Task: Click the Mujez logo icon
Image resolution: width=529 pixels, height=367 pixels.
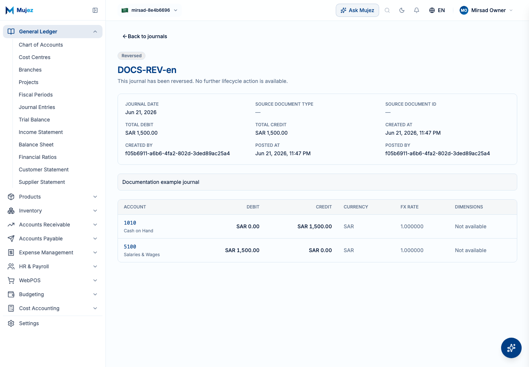Action: tap(10, 10)
